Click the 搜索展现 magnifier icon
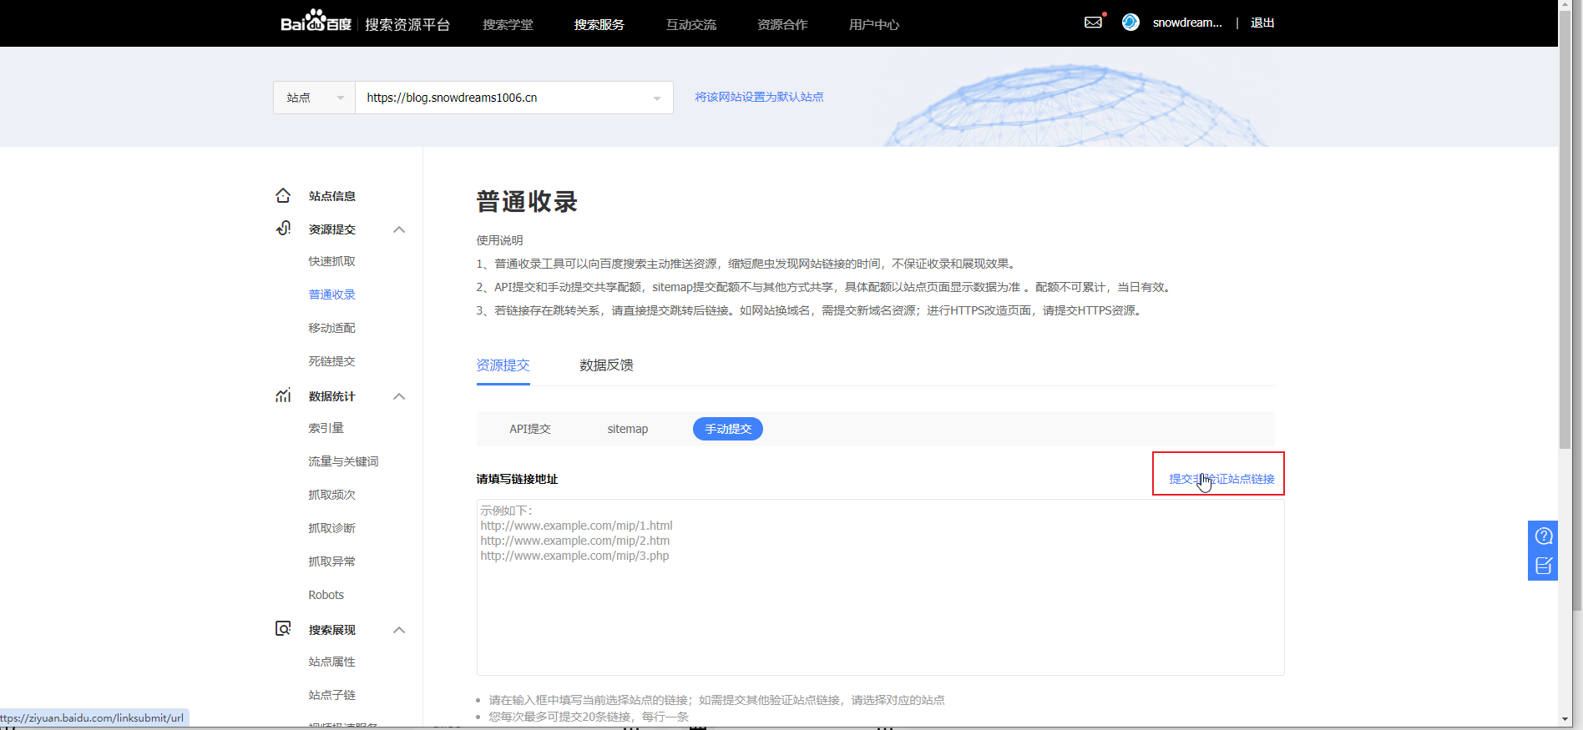 pyautogui.click(x=283, y=629)
